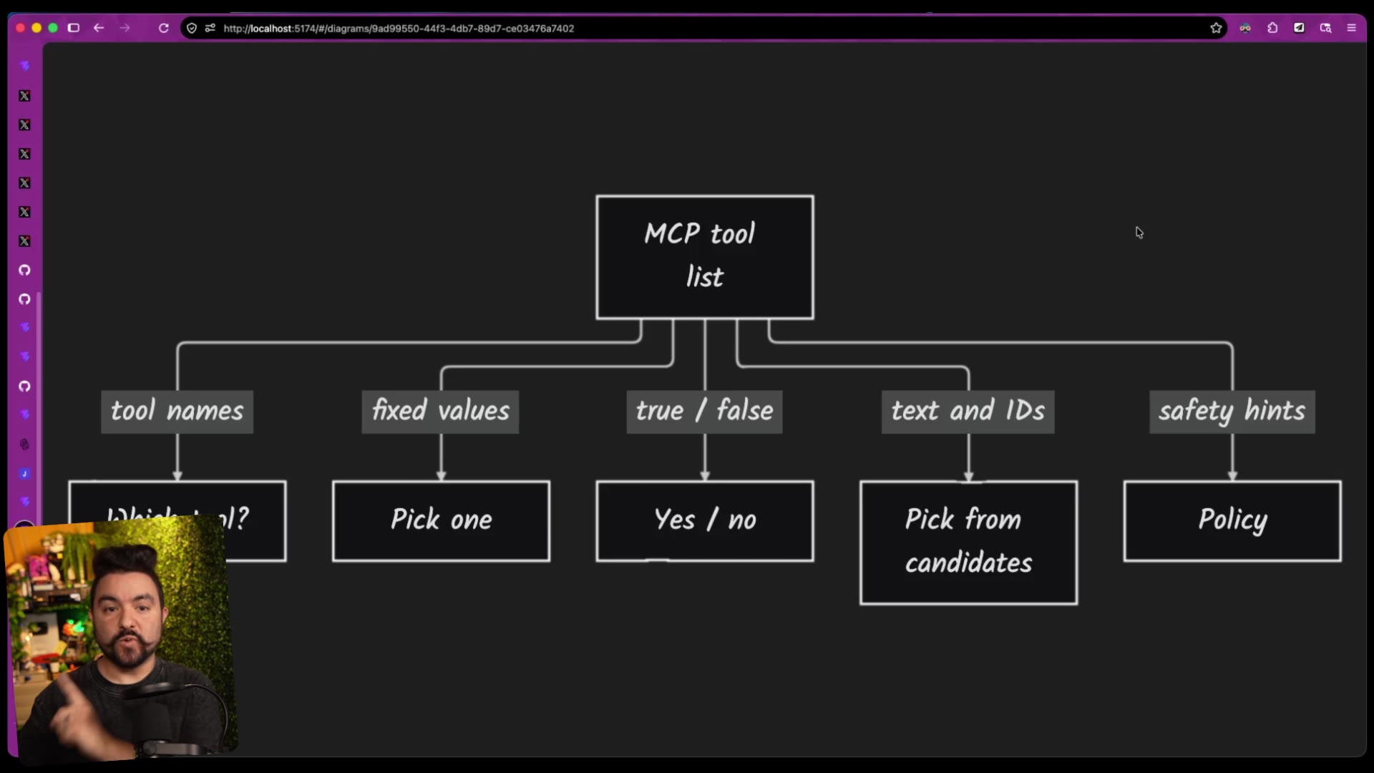The width and height of the screenshot is (1374, 773).
Task: Click the 'text and IDs' edge label
Action: [x=968, y=412]
